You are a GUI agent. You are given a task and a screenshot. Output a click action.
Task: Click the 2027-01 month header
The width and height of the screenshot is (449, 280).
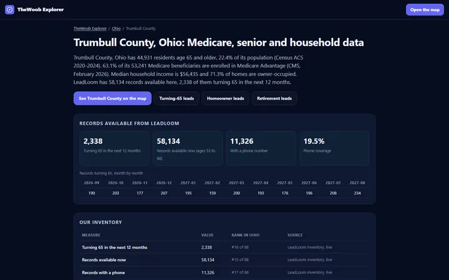point(188,183)
